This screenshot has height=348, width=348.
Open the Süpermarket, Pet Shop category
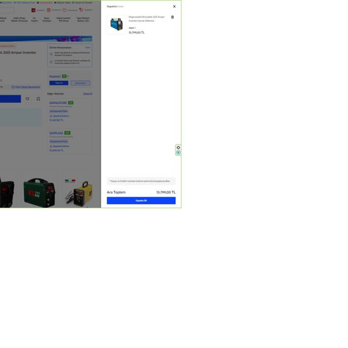[x=64, y=19]
